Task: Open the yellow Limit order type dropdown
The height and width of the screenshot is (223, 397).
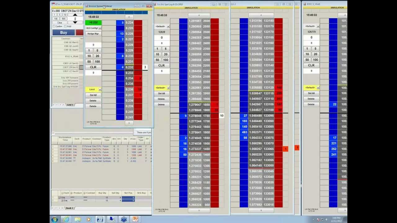Action: point(100,90)
